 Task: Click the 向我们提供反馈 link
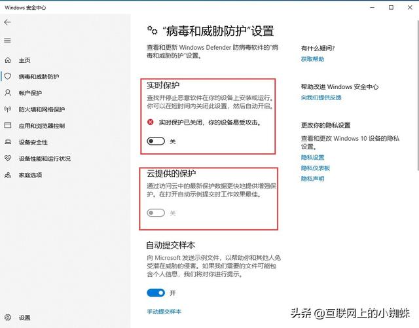click(321, 98)
